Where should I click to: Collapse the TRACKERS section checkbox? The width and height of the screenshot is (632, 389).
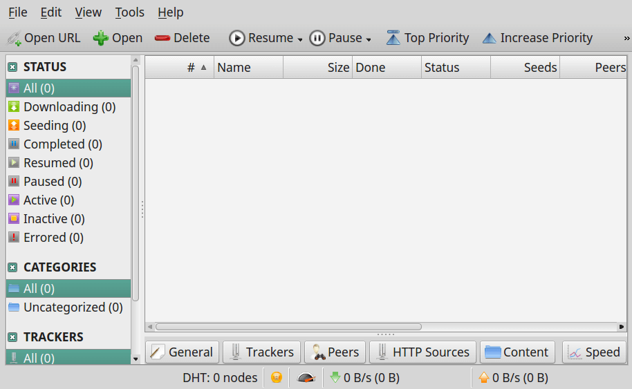coord(12,337)
